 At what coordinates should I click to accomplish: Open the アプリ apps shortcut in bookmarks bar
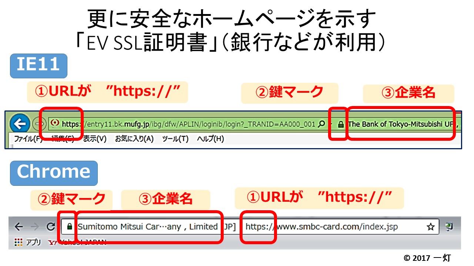(x=28, y=242)
